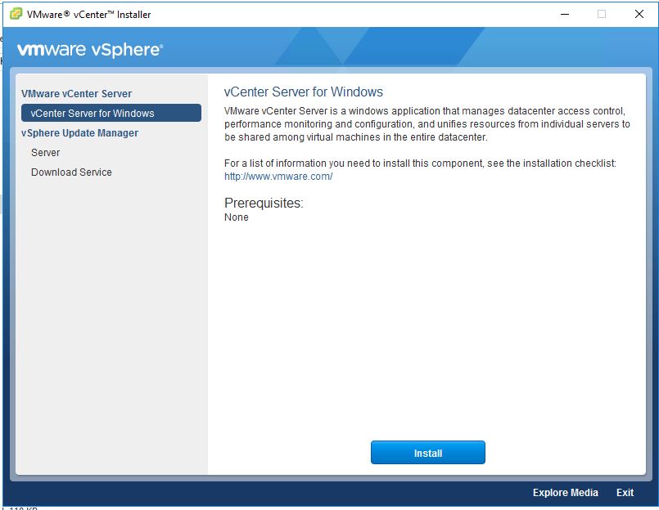Open the http://www.vmware.com/ checklist link

(x=278, y=177)
